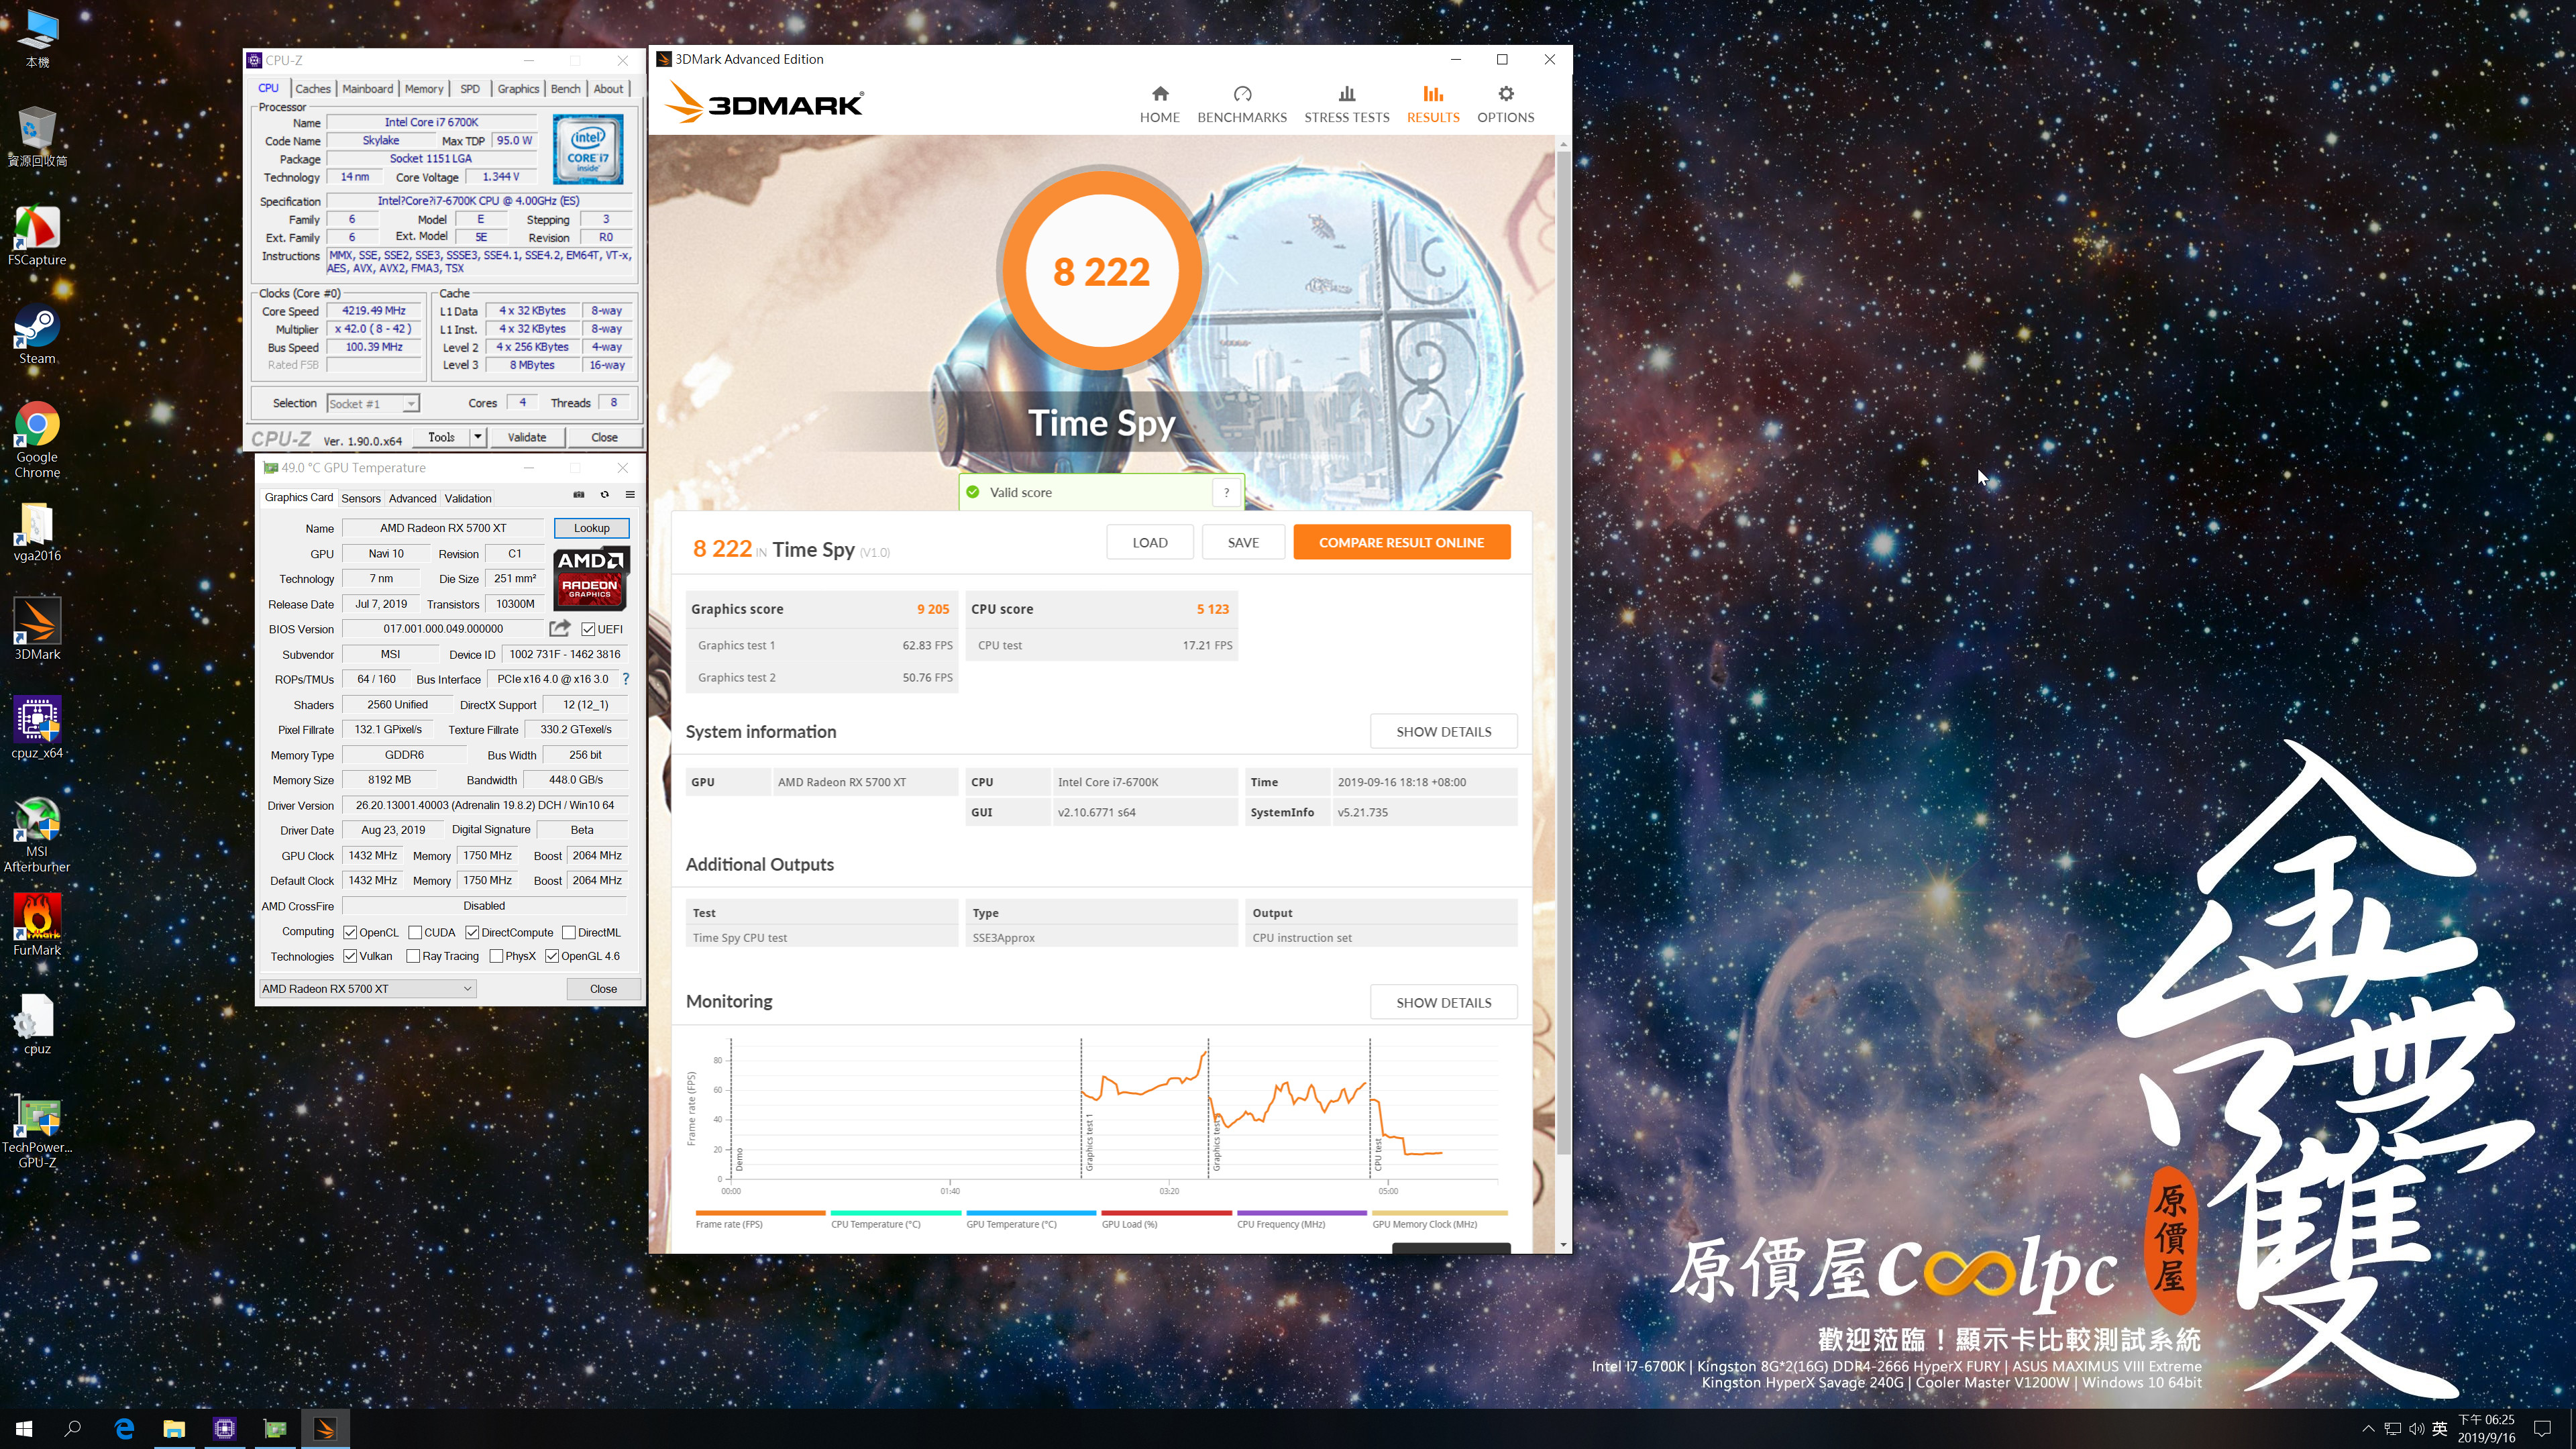This screenshot has width=2576, height=1449.
Task: Open 3DMark BENCHMARKS section
Action: 1242,104
